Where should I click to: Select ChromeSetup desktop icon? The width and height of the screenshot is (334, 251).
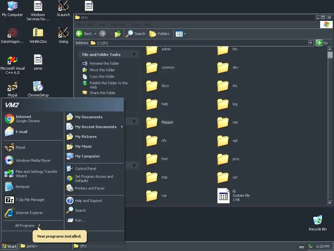click(38, 89)
